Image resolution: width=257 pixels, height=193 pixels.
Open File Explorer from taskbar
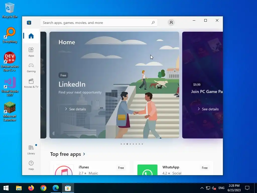coord(19,188)
